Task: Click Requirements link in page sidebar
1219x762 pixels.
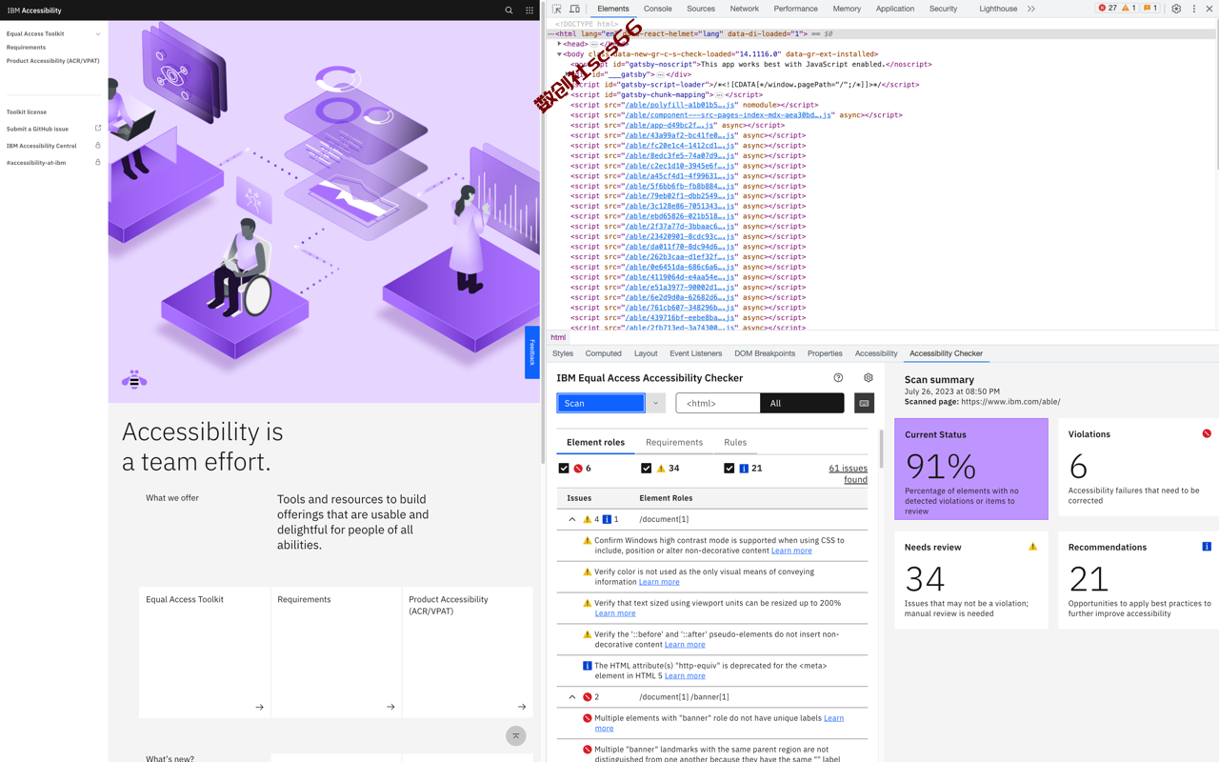Action: [x=26, y=48]
